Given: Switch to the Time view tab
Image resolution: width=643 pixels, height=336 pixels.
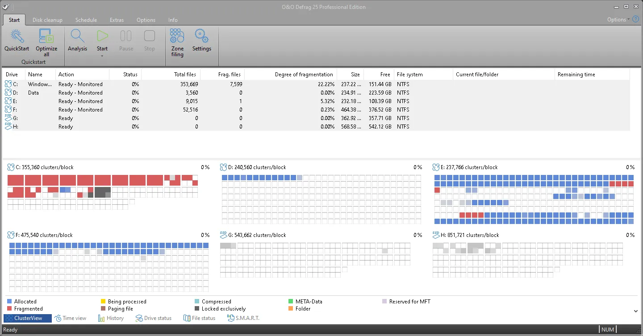Looking at the screenshot, I should [x=70, y=318].
